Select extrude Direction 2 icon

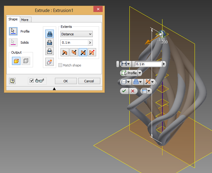click(74, 52)
